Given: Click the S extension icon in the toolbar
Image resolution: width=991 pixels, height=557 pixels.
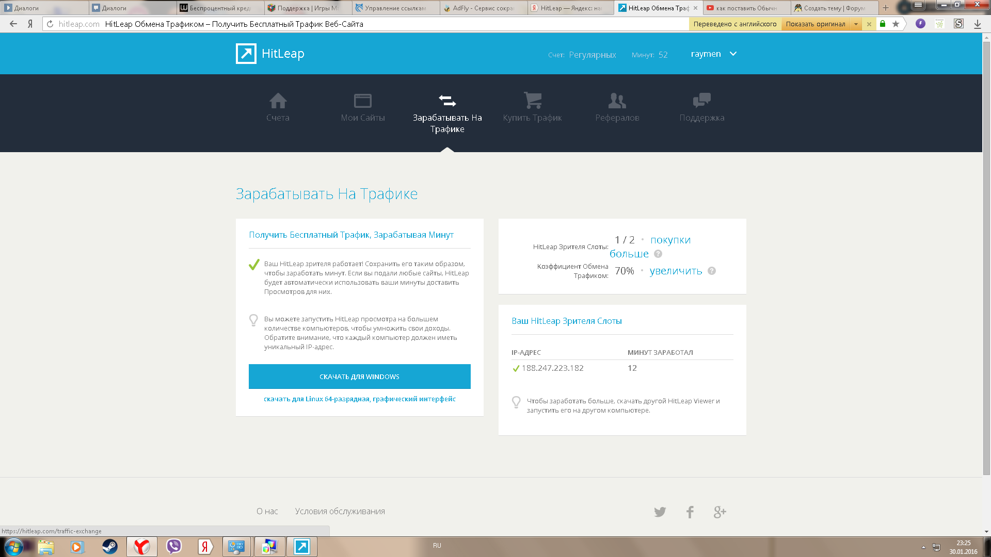Looking at the screenshot, I should [958, 24].
